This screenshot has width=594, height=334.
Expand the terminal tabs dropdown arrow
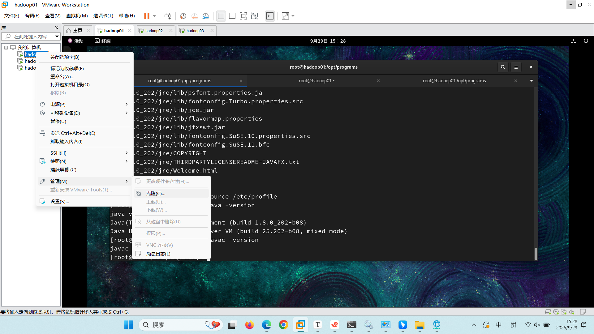point(531,81)
